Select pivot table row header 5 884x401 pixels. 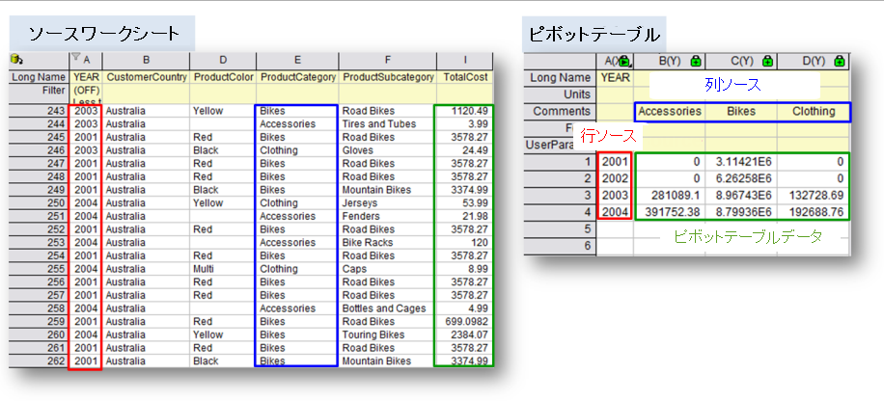tap(560, 229)
